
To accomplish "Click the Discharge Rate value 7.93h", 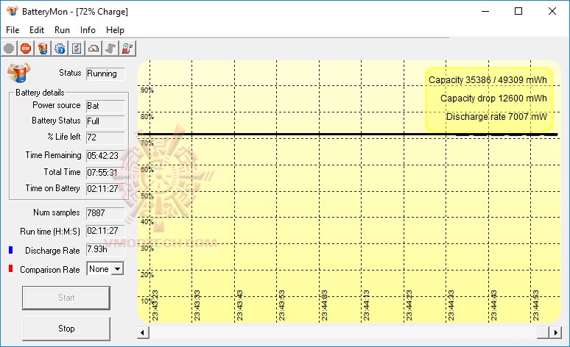I will [x=105, y=249].
